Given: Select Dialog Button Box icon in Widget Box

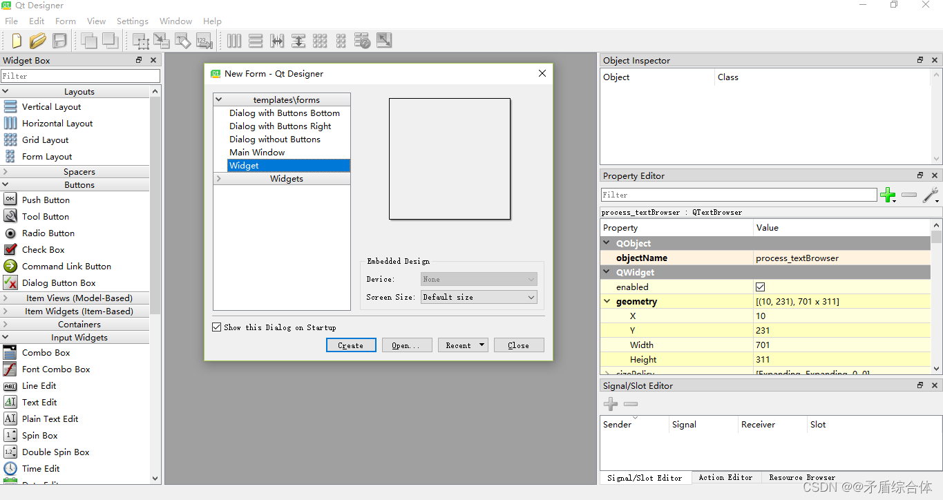Looking at the screenshot, I should (x=10, y=282).
